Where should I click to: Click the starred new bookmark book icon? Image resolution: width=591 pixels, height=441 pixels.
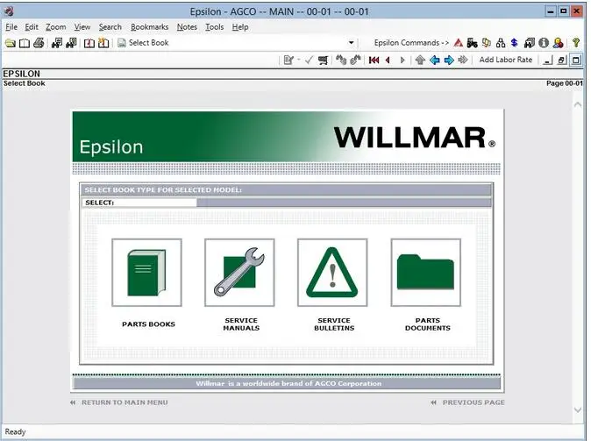103,43
